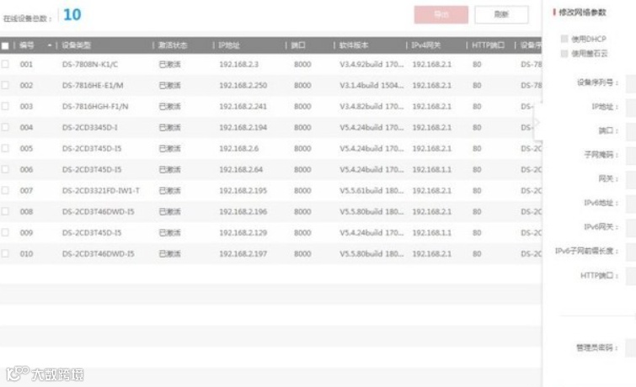Click IP address 192.168.2.3
Image resolution: width=636 pixels, height=387 pixels.
coord(238,65)
